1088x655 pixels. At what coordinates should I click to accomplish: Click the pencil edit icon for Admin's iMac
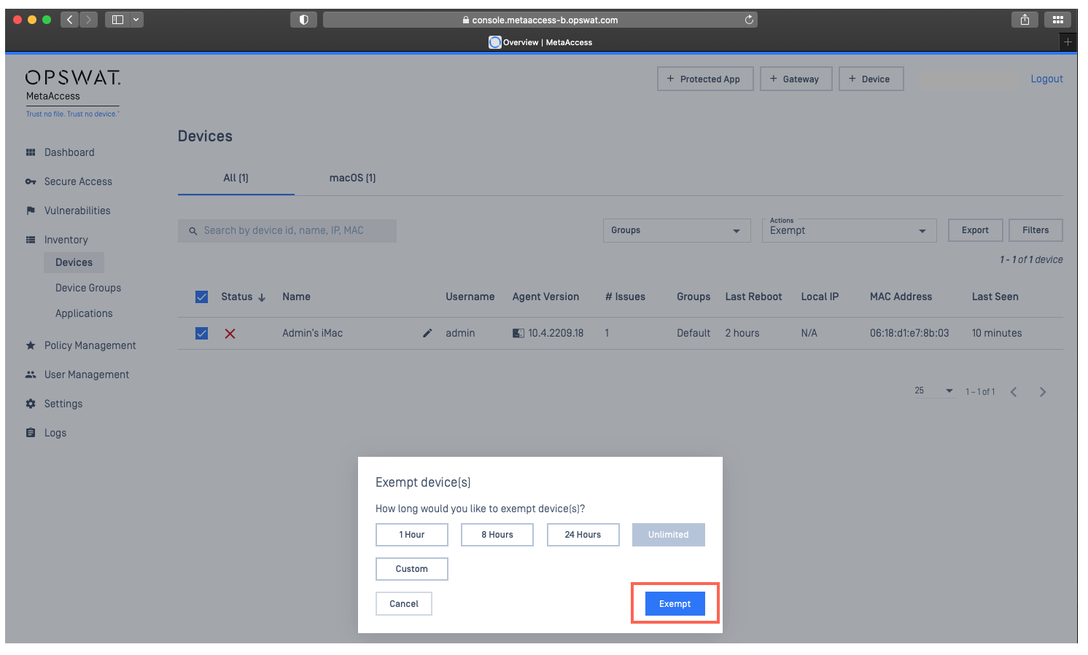pyautogui.click(x=427, y=333)
